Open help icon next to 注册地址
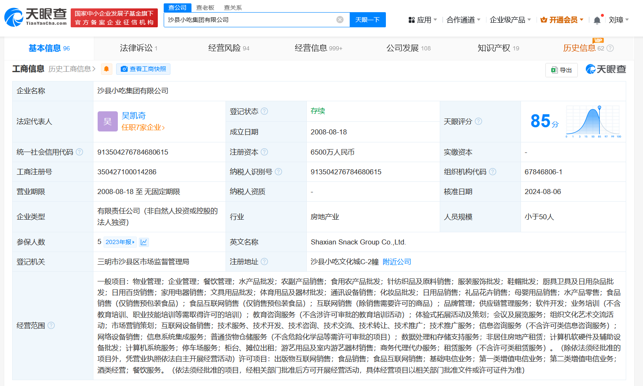This screenshot has height=386, width=643. 264,262
